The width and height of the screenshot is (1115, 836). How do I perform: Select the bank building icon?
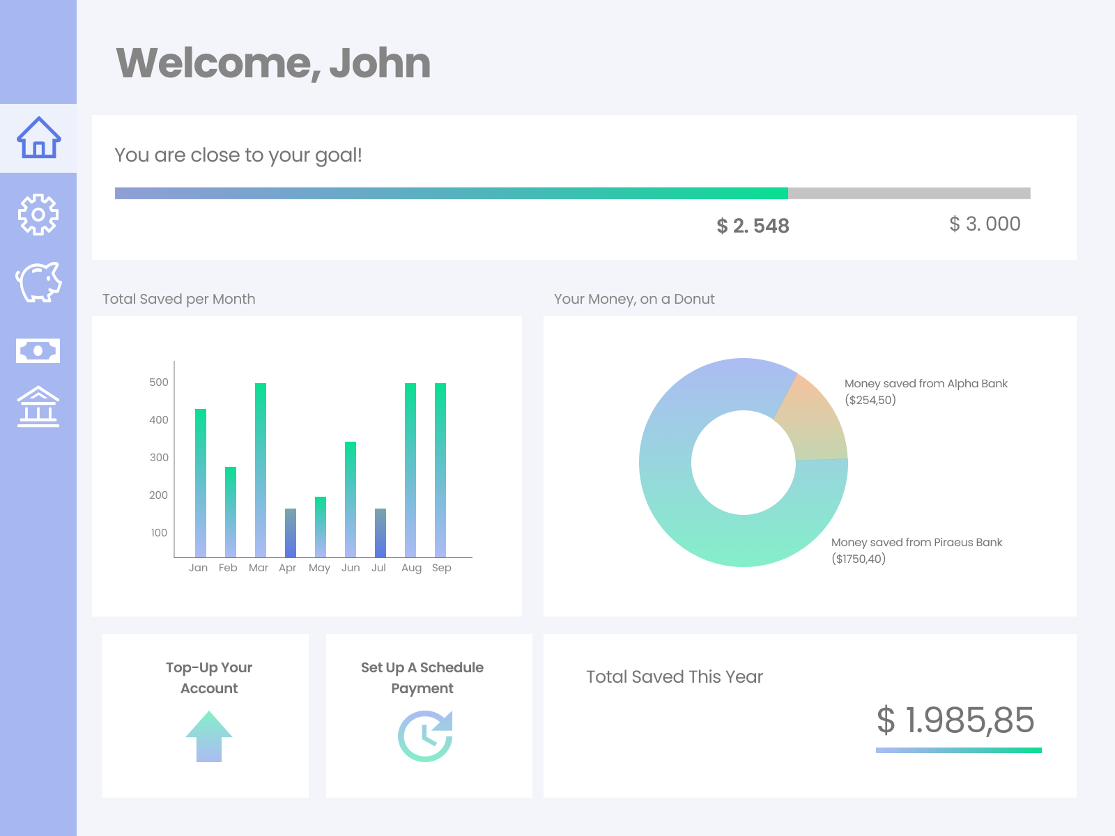pos(38,406)
